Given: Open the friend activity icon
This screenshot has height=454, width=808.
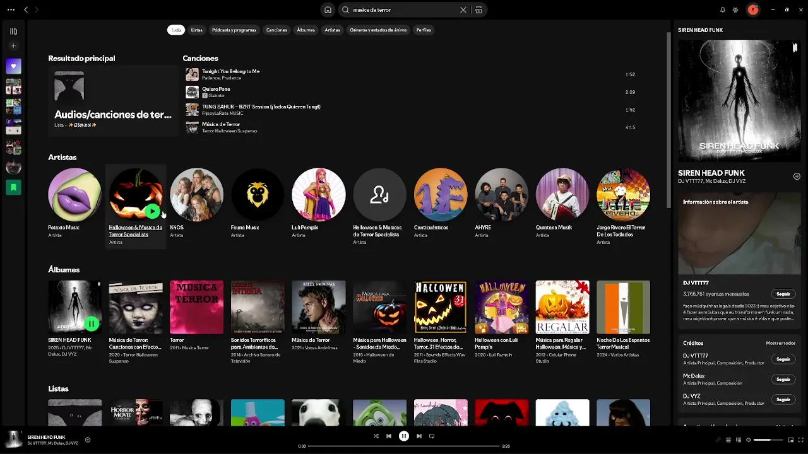Looking at the screenshot, I should point(735,10).
